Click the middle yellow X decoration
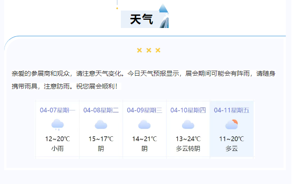This screenshot has width=301, height=184. coord(149,50)
